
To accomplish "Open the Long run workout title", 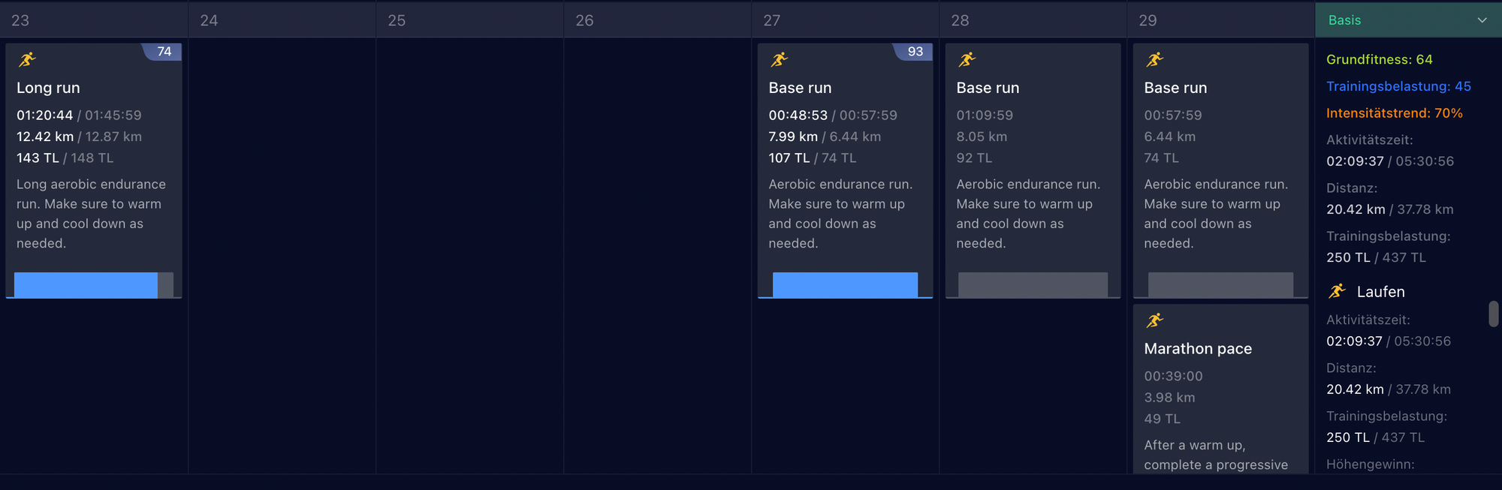I will click(48, 88).
